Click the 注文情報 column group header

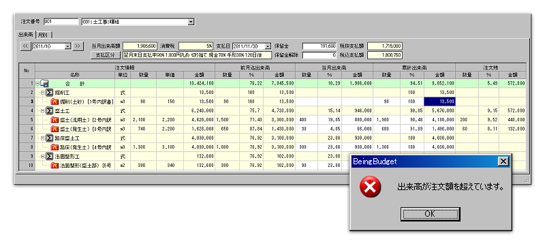point(125,67)
